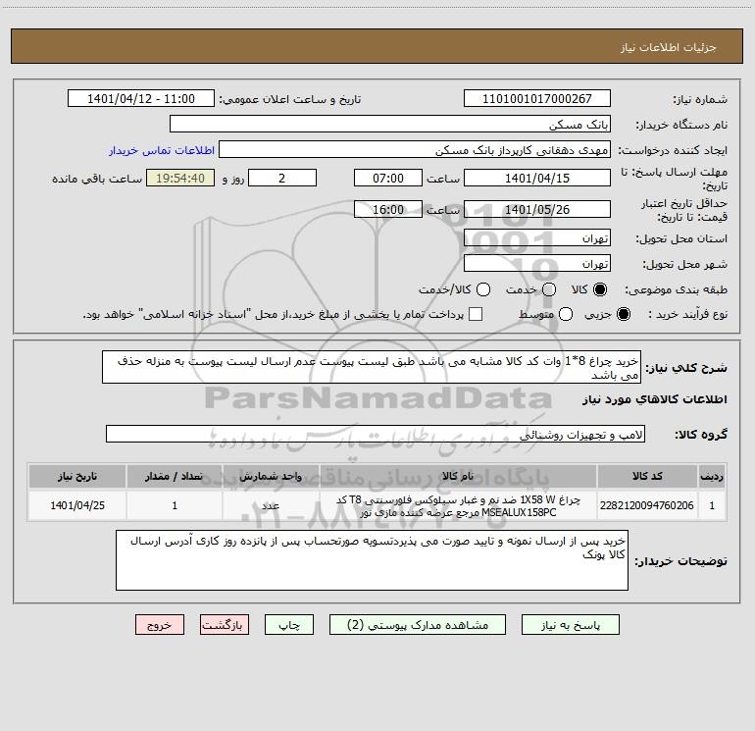This screenshot has height=731, width=755.
Task: Click the remaining days field showing 2
Action: pyautogui.click(x=282, y=178)
